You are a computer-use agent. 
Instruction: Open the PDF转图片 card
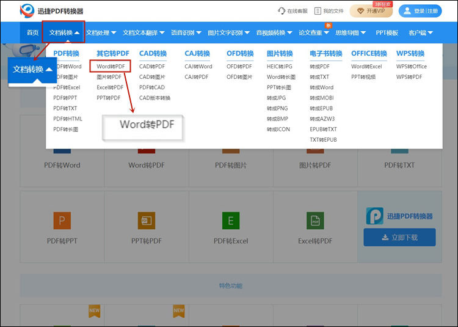pos(231,165)
